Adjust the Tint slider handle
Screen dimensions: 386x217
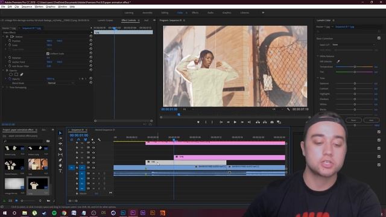(355, 72)
